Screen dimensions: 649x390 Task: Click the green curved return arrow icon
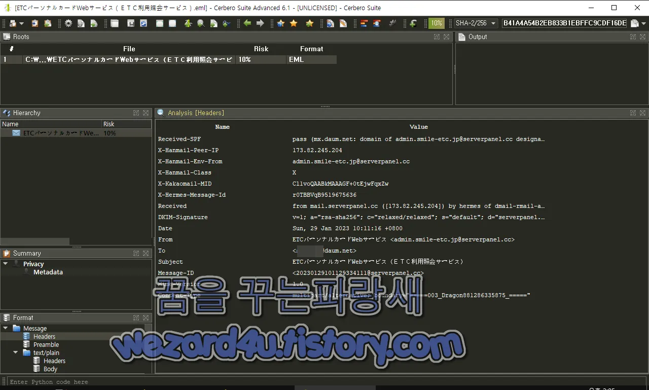pos(413,23)
